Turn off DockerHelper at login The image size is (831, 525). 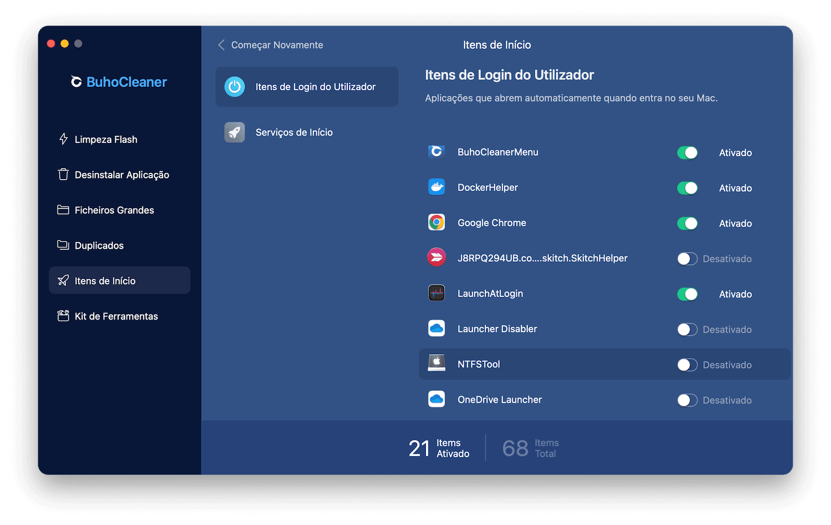click(x=687, y=188)
